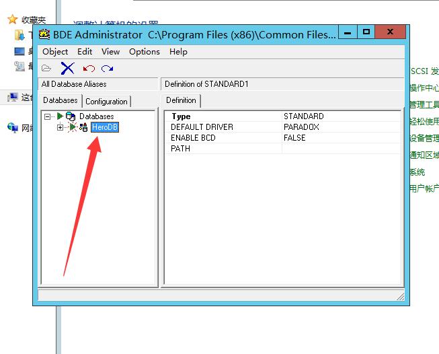Click the blue Apply arrow icon
The height and width of the screenshot is (354, 439).
click(107, 68)
